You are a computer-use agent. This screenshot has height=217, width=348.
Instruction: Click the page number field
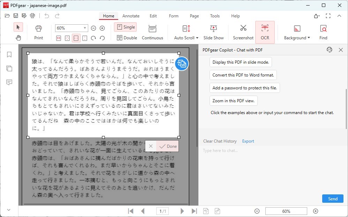(162, 211)
